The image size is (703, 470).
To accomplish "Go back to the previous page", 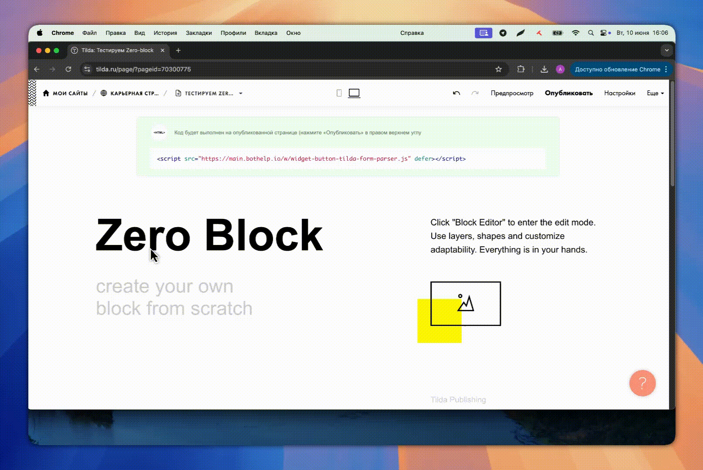I will [37, 69].
